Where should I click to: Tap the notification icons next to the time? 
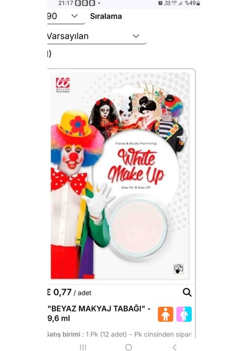(85, 3)
